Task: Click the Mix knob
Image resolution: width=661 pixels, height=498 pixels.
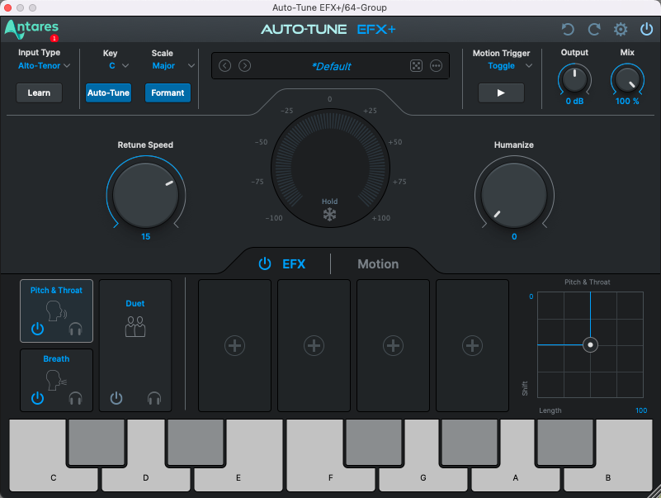Action: [627, 79]
